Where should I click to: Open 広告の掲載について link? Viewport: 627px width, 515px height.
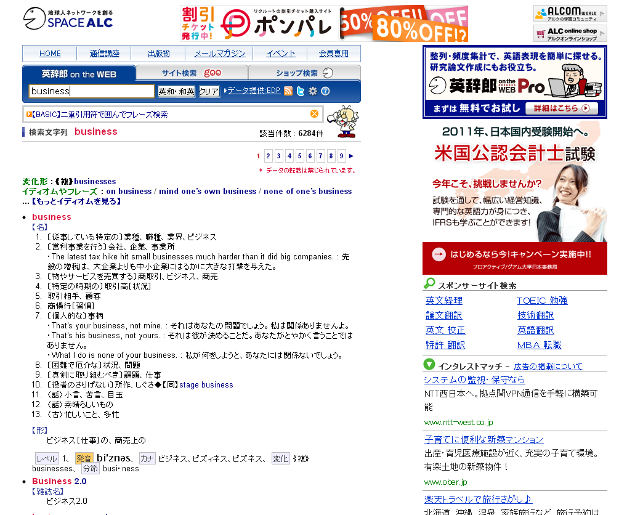[548, 367]
